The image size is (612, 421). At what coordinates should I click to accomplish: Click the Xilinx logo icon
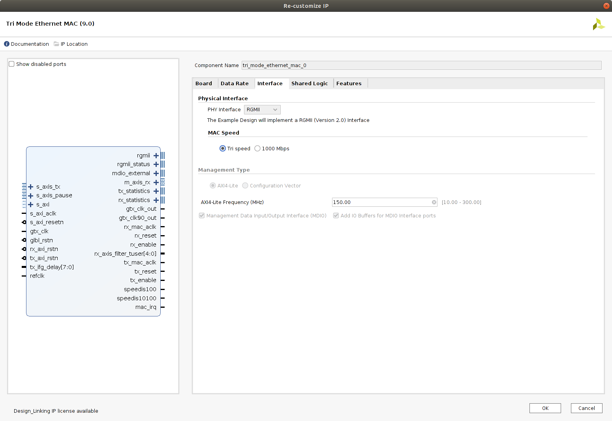(599, 24)
